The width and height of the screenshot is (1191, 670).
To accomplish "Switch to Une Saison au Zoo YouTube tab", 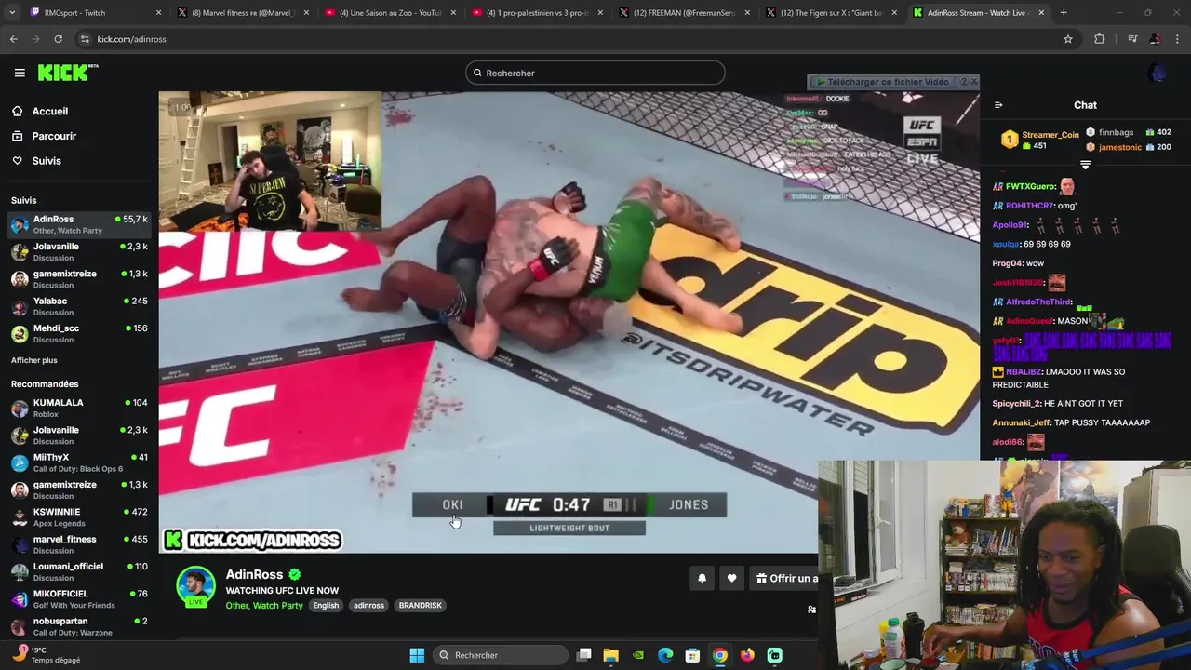I will [x=391, y=13].
